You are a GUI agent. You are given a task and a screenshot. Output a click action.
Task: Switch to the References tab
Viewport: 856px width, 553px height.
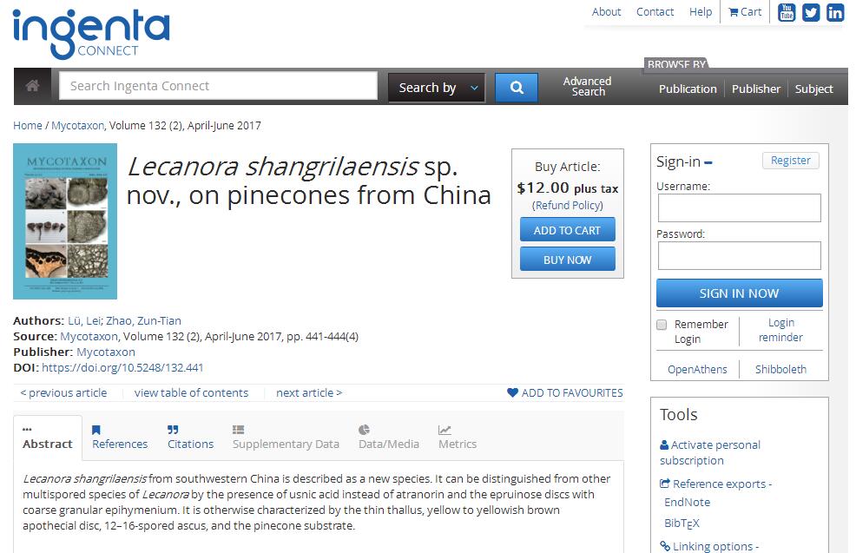click(x=120, y=437)
